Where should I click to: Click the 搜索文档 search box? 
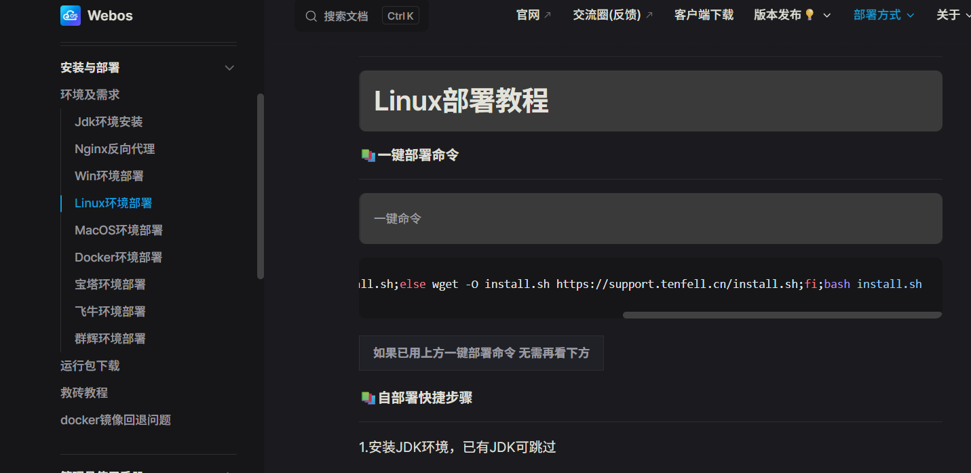(x=361, y=16)
